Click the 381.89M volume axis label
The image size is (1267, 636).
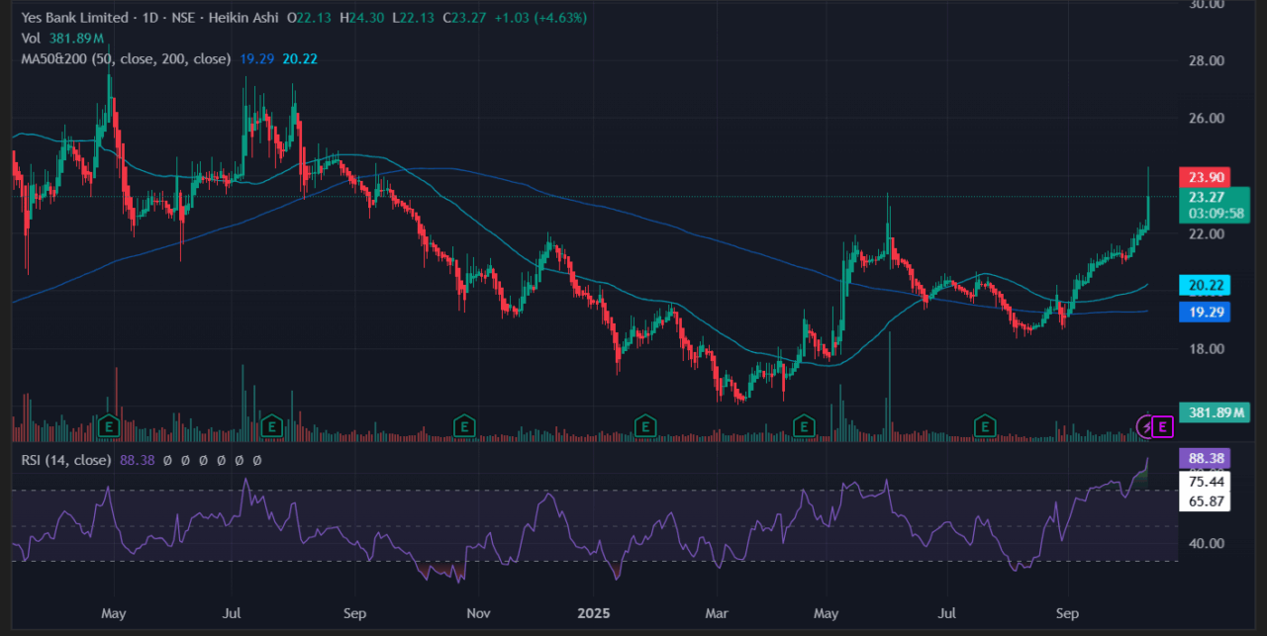(1215, 412)
